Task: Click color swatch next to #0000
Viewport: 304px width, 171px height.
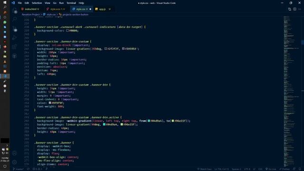Action: 67,30
